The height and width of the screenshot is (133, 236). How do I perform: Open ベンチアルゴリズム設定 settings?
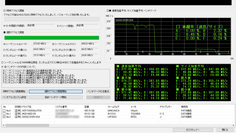14,97
